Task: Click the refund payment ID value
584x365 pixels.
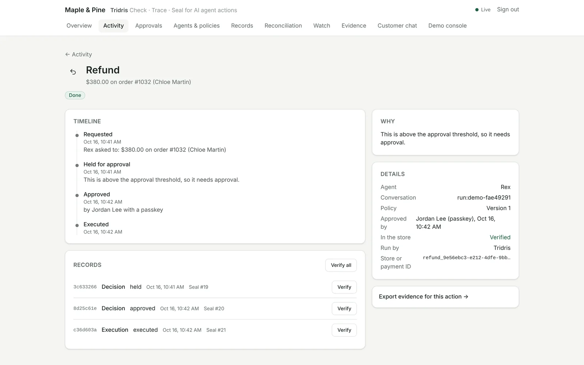Action: click(x=466, y=258)
